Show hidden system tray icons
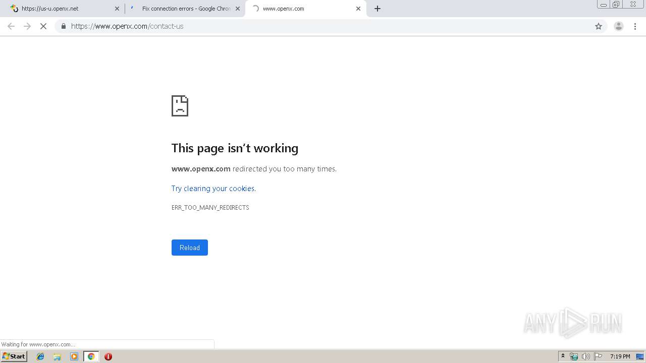 (563, 356)
